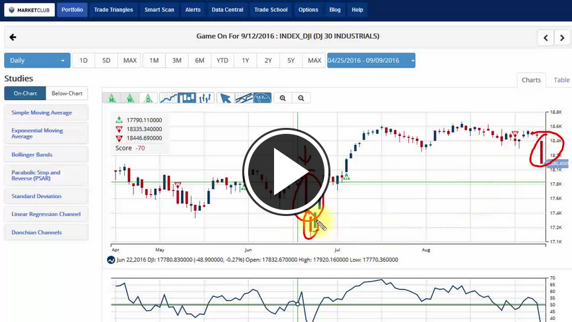Toggle the monthly Trade Triangle icon
This screenshot has width=572, height=322.
coord(112,98)
